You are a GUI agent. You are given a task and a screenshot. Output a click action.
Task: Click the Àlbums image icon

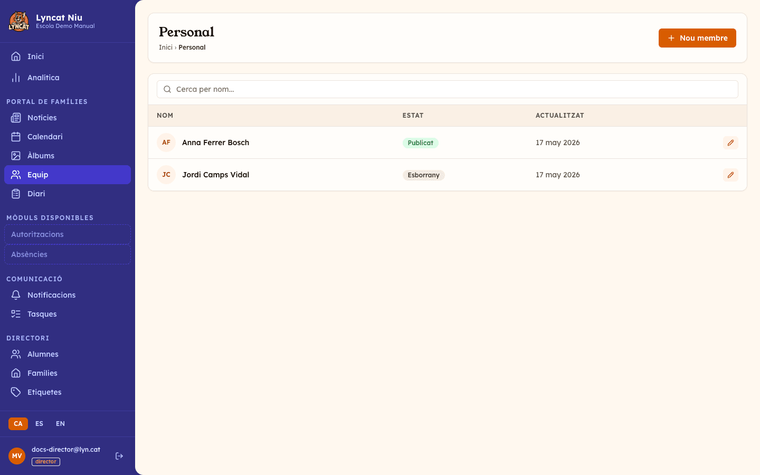(16, 156)
